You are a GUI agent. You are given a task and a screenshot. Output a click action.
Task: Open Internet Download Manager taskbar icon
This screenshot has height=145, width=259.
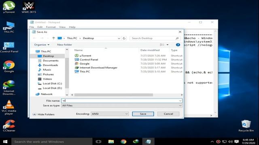click(x=136, y=141)
